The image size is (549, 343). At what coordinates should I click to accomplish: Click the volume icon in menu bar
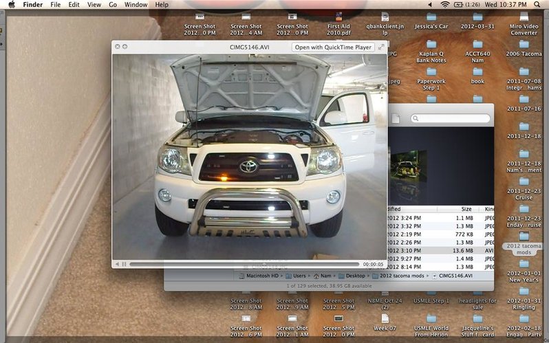pos(430,5)
